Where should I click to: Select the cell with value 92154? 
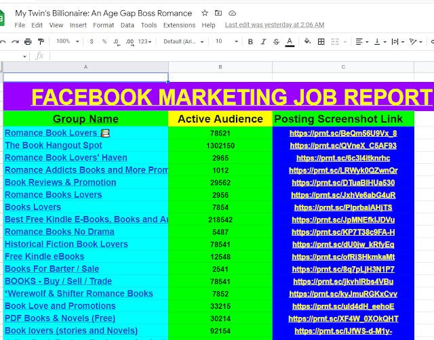pyautogui.click(x=220, y=331)
